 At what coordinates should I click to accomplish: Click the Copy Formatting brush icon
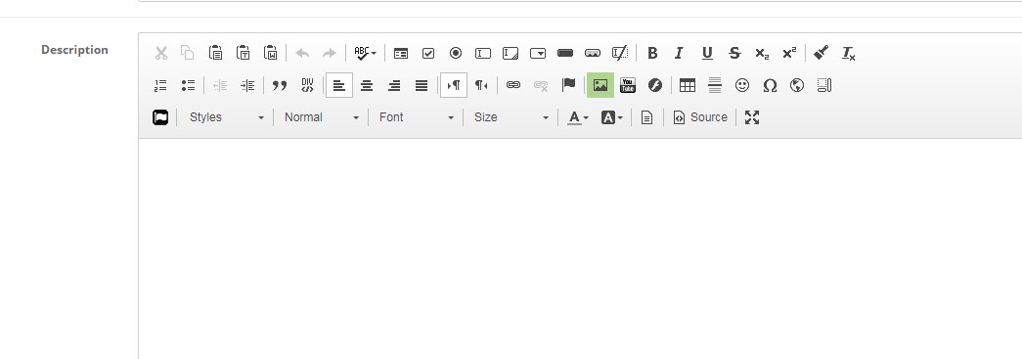point(822,54)
